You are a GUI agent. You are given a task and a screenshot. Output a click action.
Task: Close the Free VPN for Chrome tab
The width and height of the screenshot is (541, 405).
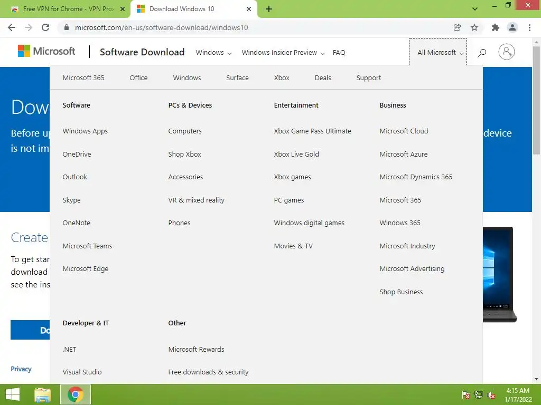(x=122, y=9)
